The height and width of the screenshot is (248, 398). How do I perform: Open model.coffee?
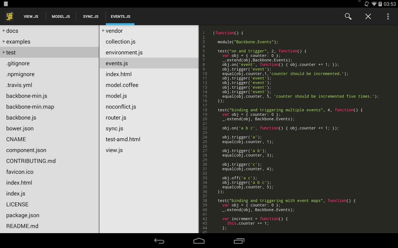point(122,85)
